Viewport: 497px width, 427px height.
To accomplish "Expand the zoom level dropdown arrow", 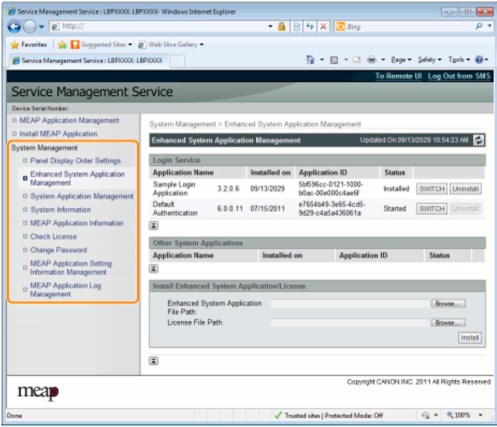I will pyautogui.click(x=481, y=416).
